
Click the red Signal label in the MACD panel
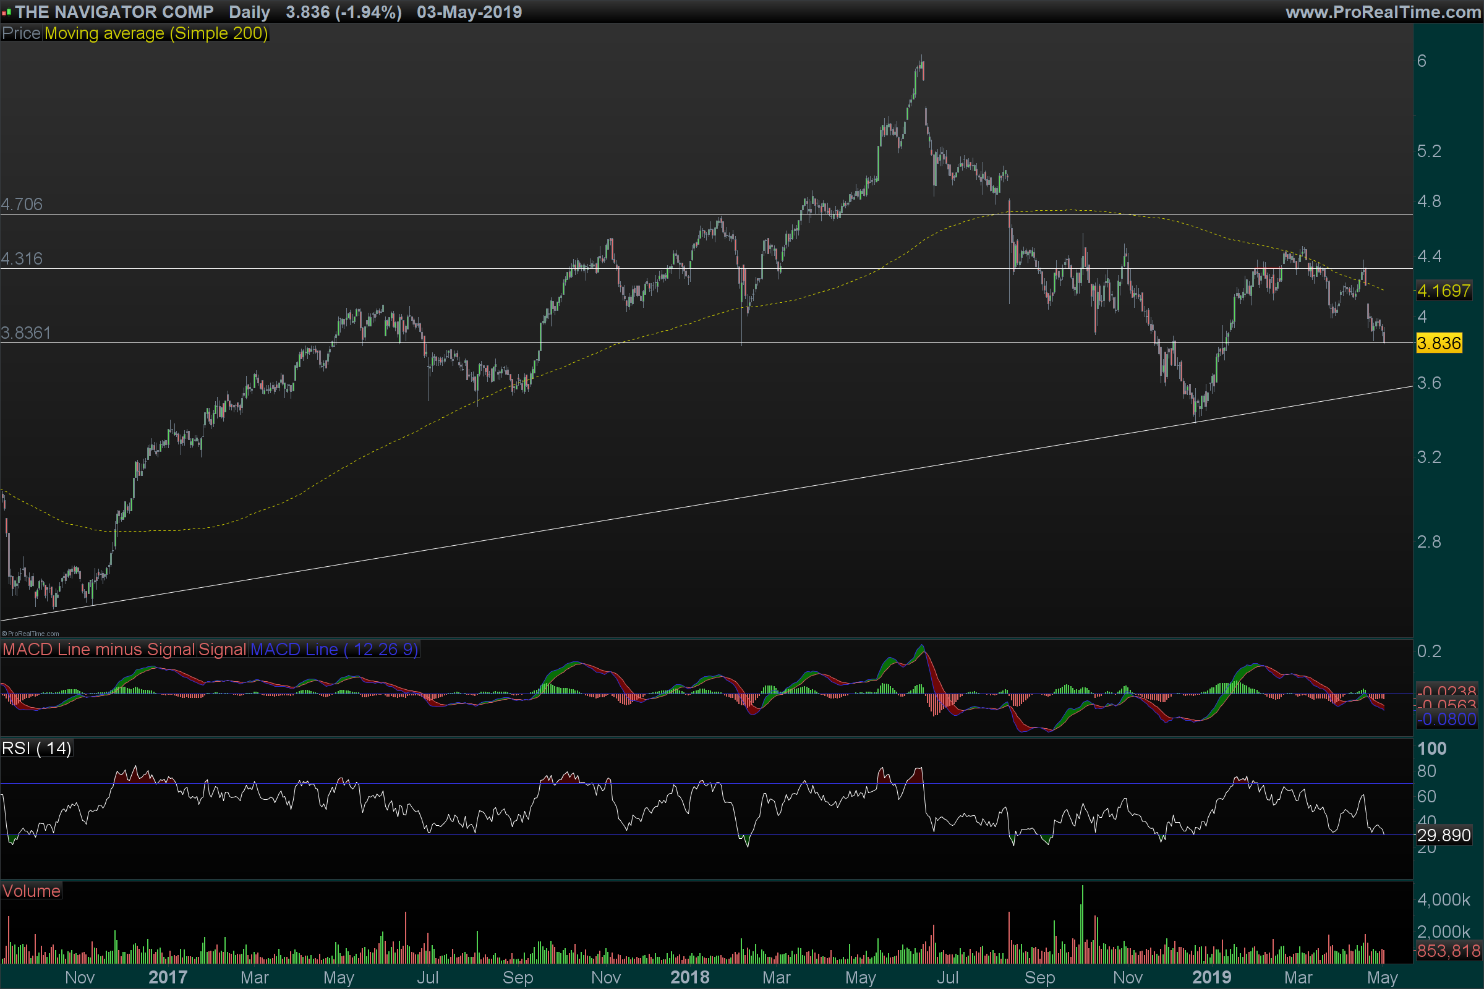(x=222, y=650)
